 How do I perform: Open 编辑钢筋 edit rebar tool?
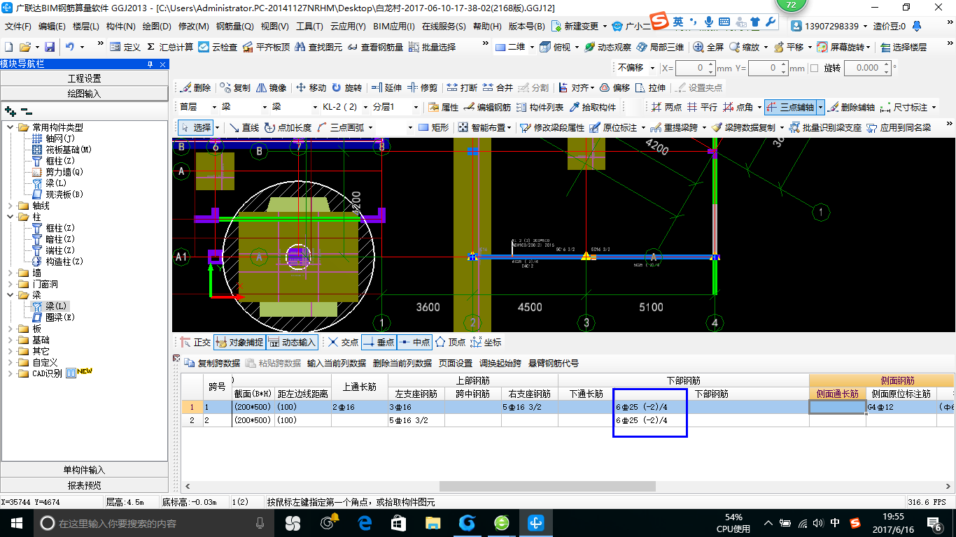[487, 107]
